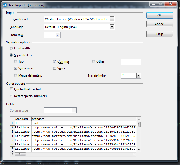Enable Detect special numbers option
This screenshot has height=165, width=180.
click(x=11, y=96)
